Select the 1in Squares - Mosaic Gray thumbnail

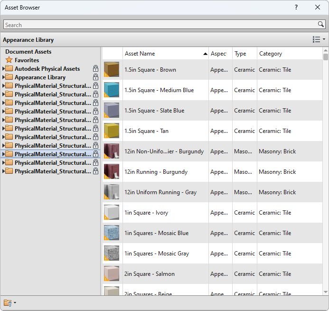(x=112, y=253)
